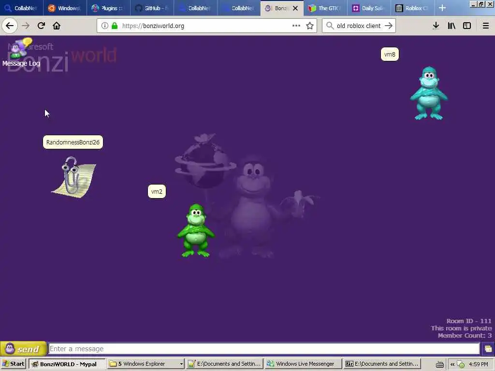Open a new browser tab
This screenshot has width=495, height=371.
pyautogui.click(x=442, y=8)
